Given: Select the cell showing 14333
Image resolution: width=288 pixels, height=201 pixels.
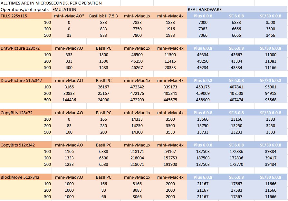Looking at the screenshot, I should click(x=137, y=119).
